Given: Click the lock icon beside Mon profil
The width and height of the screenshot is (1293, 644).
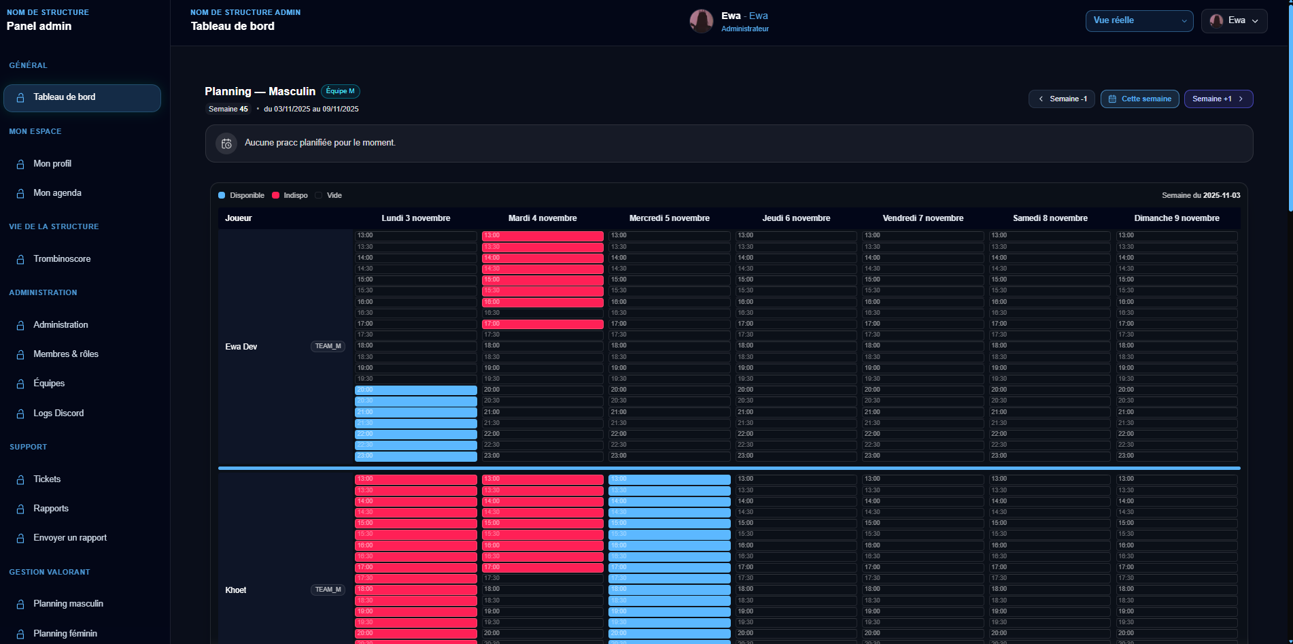Looking at the screenshot, I should pyautogui.click(x=20, y=164).
